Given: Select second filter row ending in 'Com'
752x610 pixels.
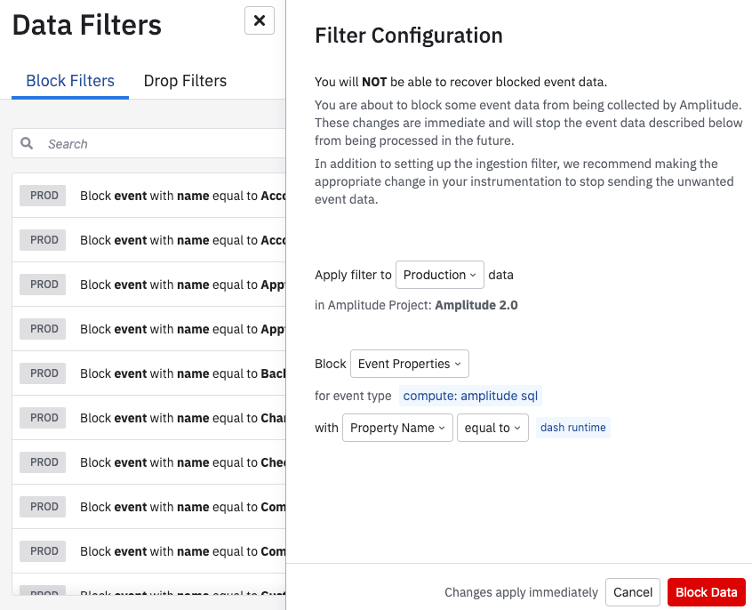Looking at the screenshot, I should [148, 551].
